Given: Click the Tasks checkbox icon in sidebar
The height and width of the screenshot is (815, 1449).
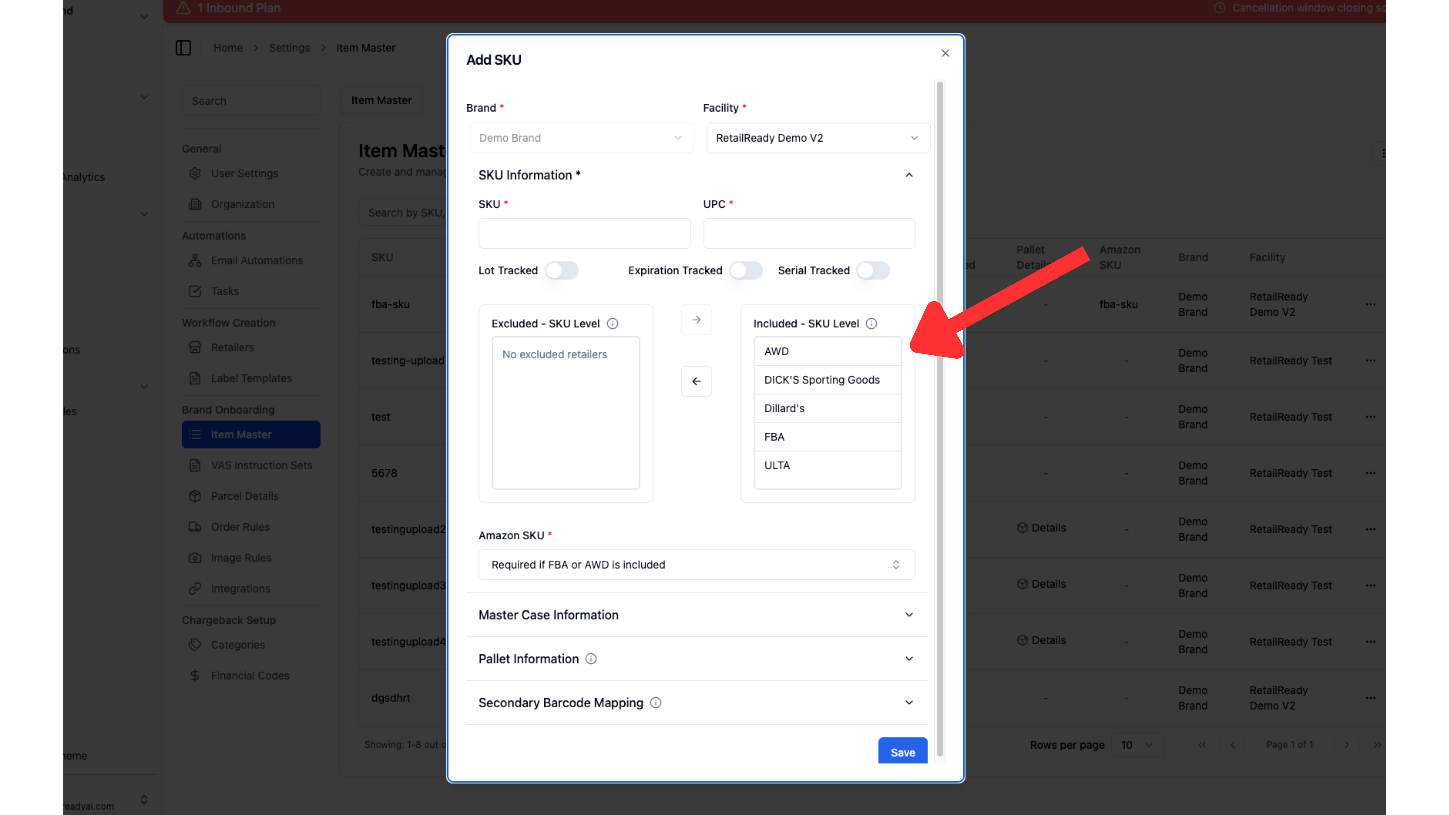Looking at the screenshot, I should [195, 291].
